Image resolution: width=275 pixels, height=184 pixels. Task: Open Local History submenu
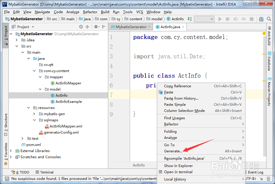point(201,179)
